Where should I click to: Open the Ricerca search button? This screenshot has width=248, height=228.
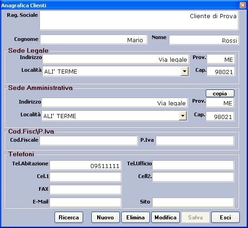(x=69, y=218)
